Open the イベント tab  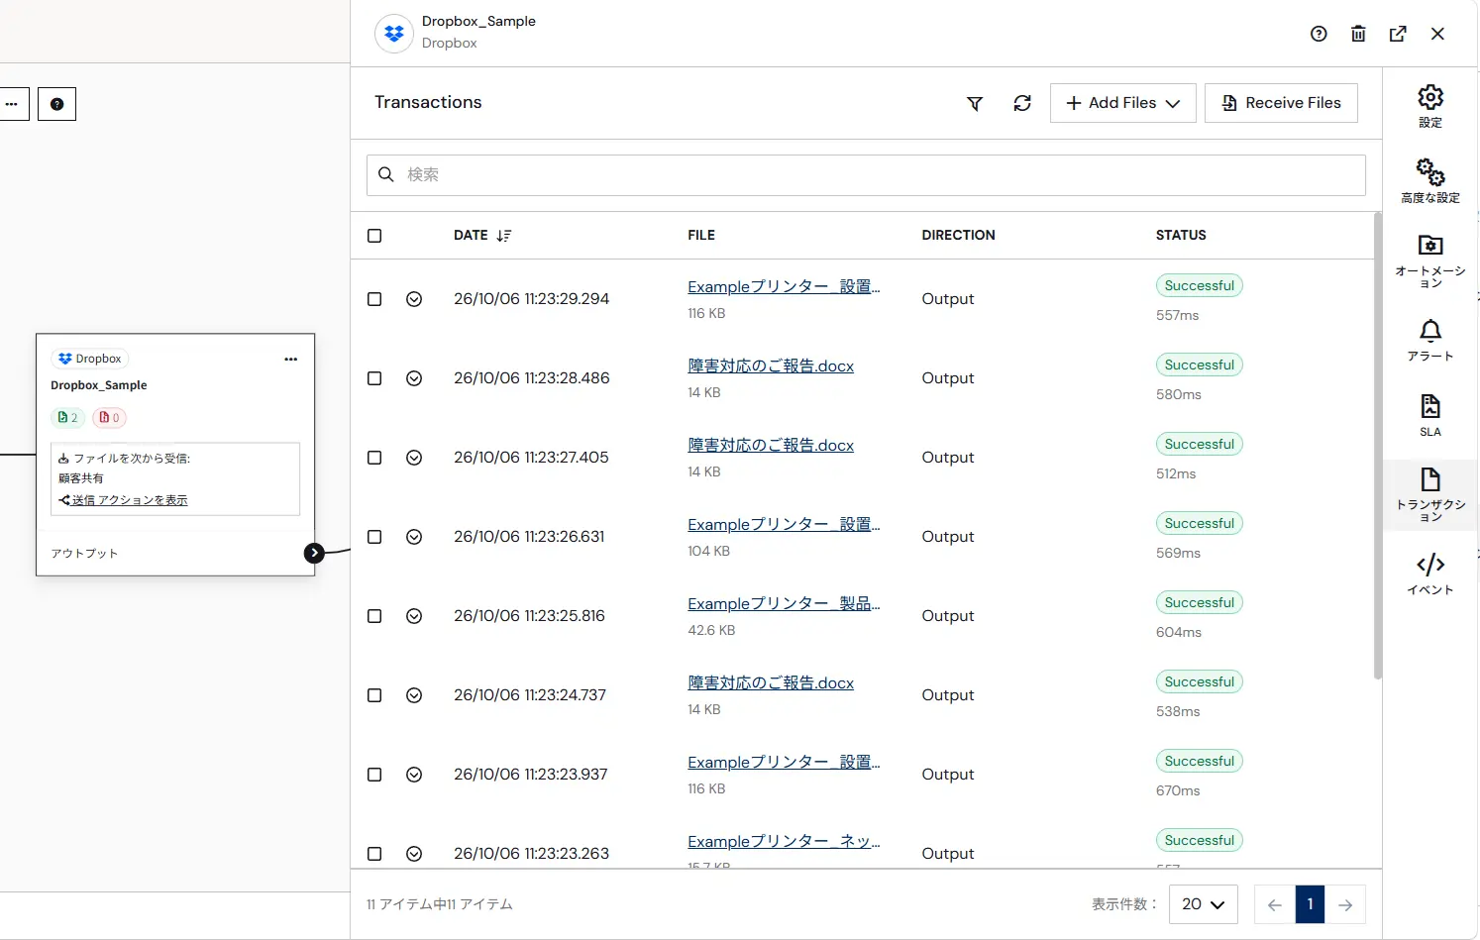click(x=1430, y=574)
